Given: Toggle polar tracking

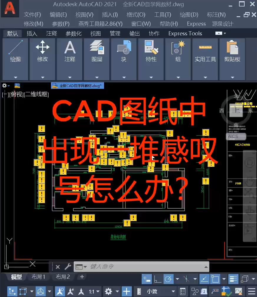Looking at the screenshot, I should click(168, 279).
